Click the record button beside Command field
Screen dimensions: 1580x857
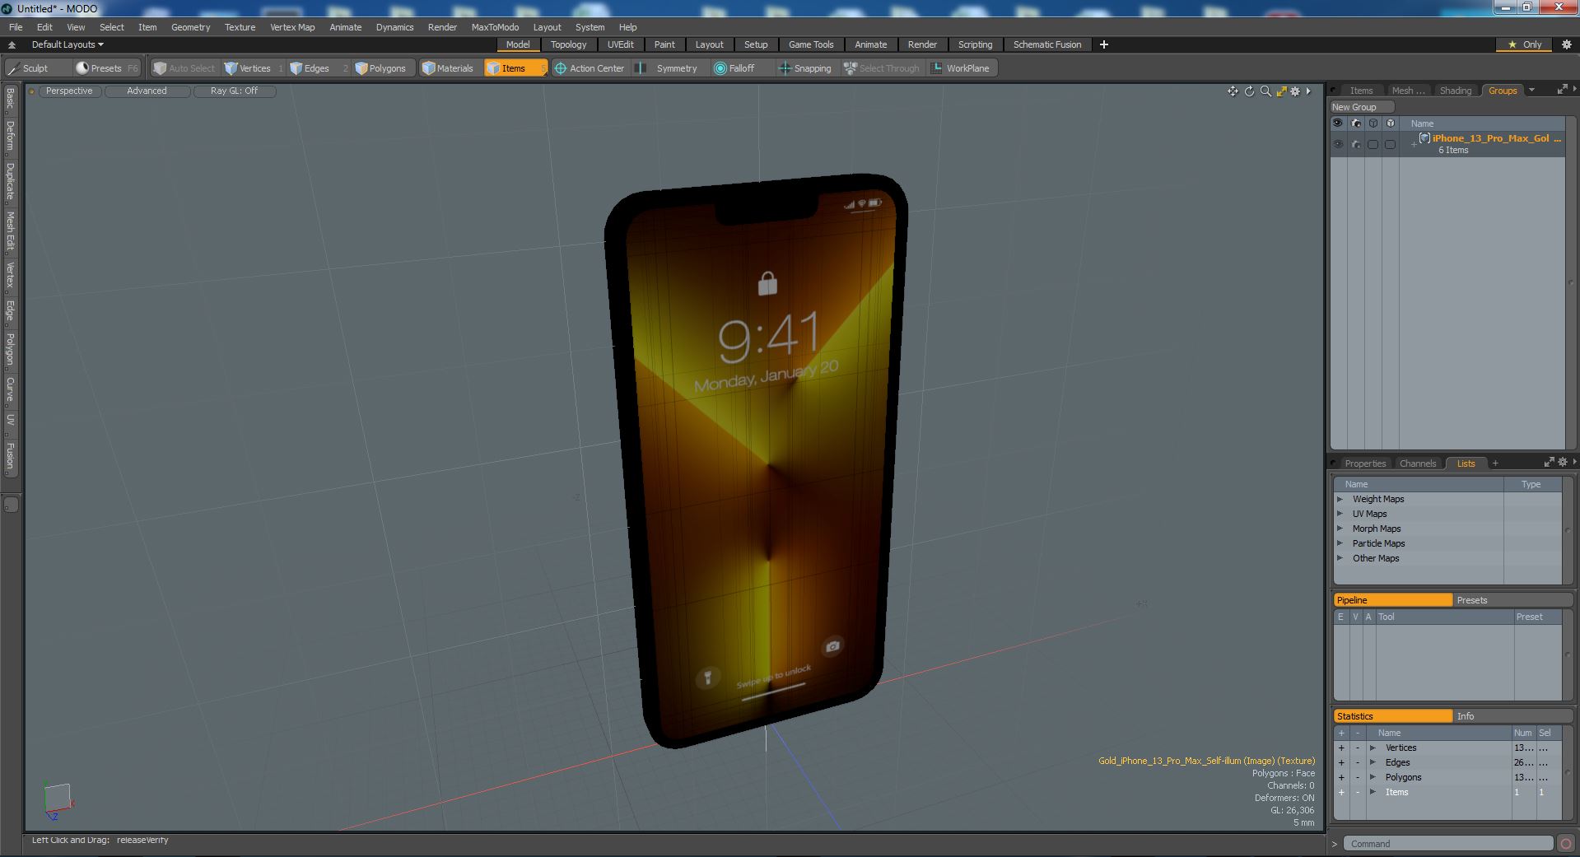[1566, 844]
